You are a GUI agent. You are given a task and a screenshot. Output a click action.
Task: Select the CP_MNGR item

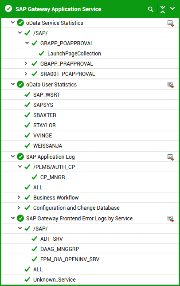point(52,177)
